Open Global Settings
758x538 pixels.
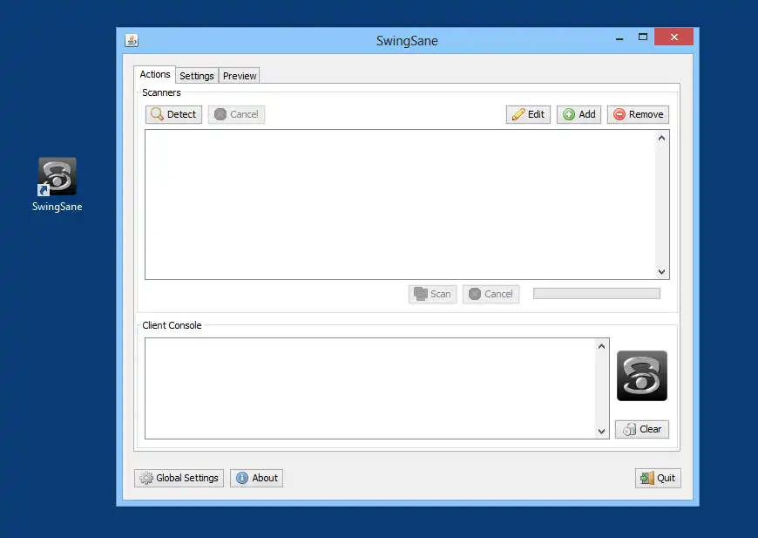click(179, 478)
